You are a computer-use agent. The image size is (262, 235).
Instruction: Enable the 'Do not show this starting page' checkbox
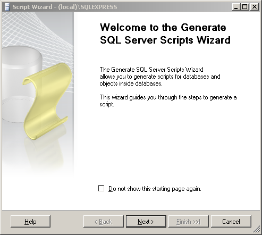coord(101,188)
